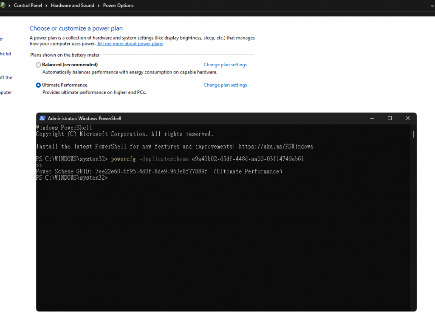This screenshot has width=435, height=320.
Task: Click Plans shown on the battery meter label
Action: [65, 55]
